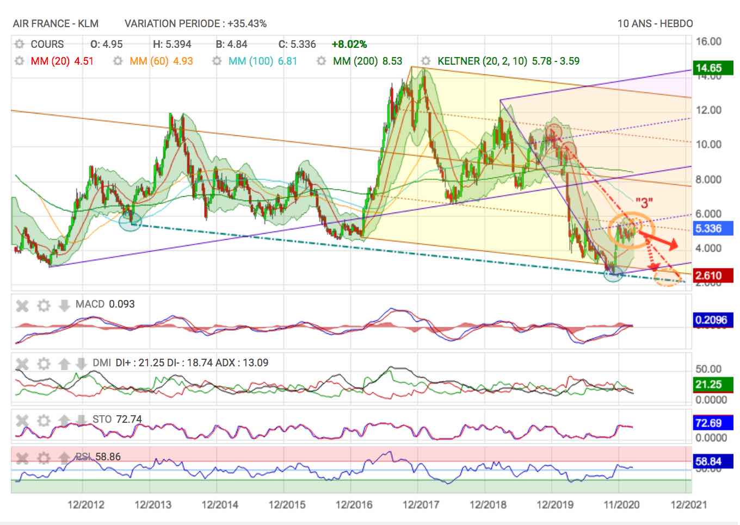The width and height of the screenshot is (740, 525).
Task: Click the 12/2019 date axis label
Action: [x=555, y=504]
